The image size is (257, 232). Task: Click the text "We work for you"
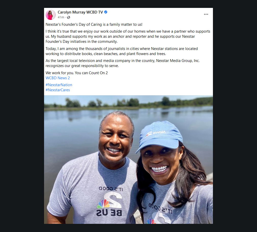click(x=60, y=73)
